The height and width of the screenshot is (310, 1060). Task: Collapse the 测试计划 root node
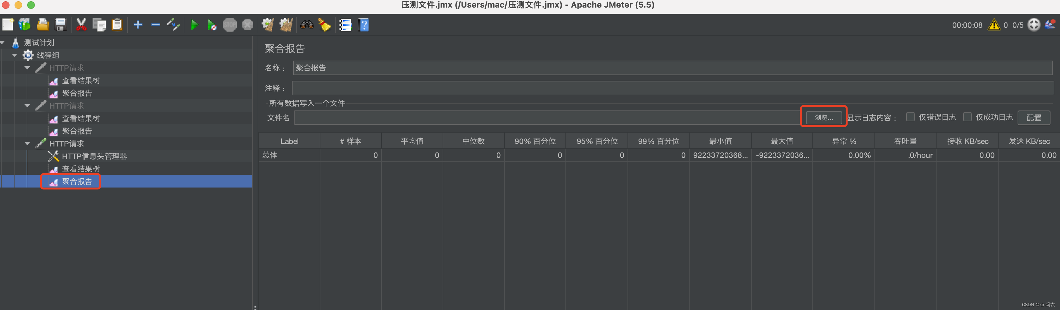(x=3, y=42)
